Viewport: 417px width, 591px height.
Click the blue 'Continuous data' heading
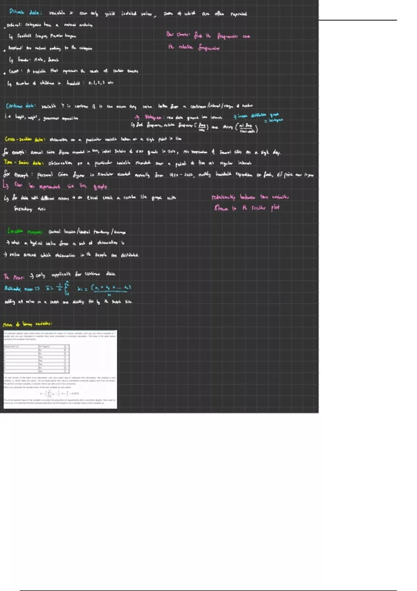click(x=21, y=106)
